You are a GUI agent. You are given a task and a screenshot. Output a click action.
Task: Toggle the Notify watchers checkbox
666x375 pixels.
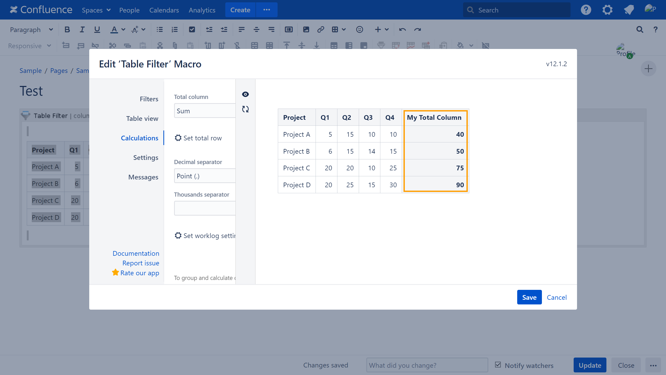click(498, 365)
